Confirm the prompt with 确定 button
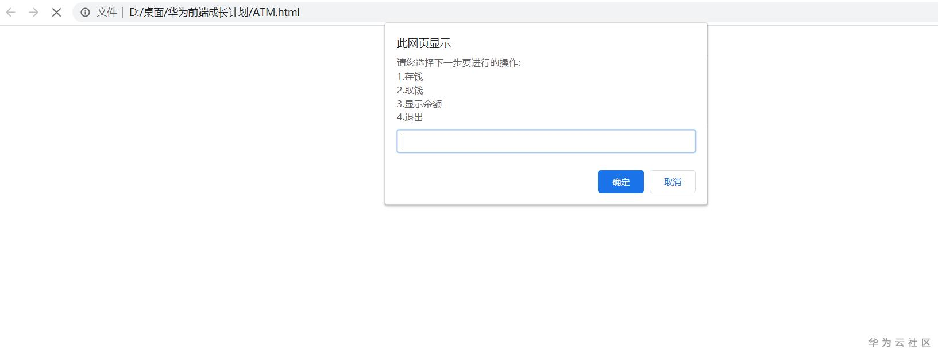The image size is (938, 357). pyautogui.click(x=620, y=182)
